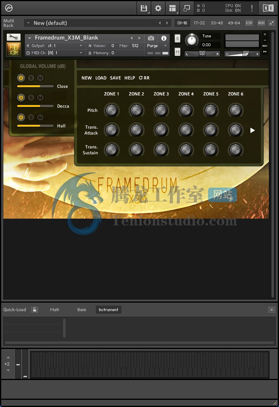
Task: Select the 17-32 rack page tab
Action: pyautogui.click(x=200, y=23)
